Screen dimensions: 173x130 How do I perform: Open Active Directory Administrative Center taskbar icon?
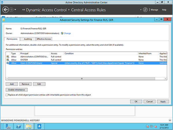coord(40,126)
